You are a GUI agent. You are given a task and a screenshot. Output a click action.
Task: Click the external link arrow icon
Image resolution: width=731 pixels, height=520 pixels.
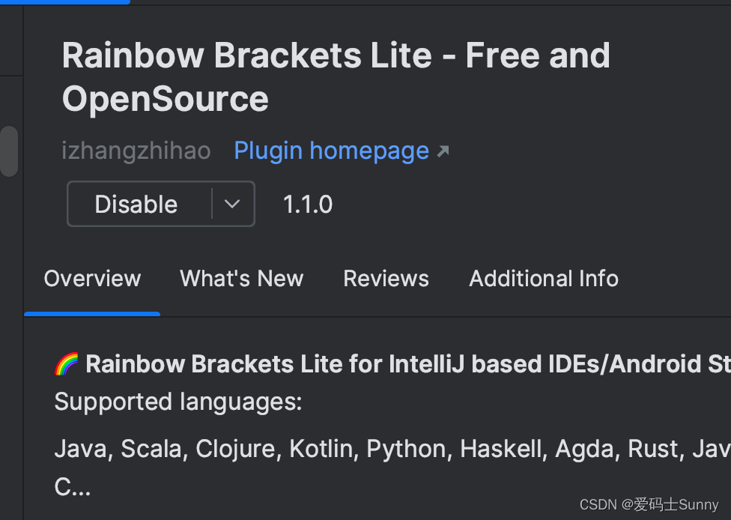pos(443,150)
